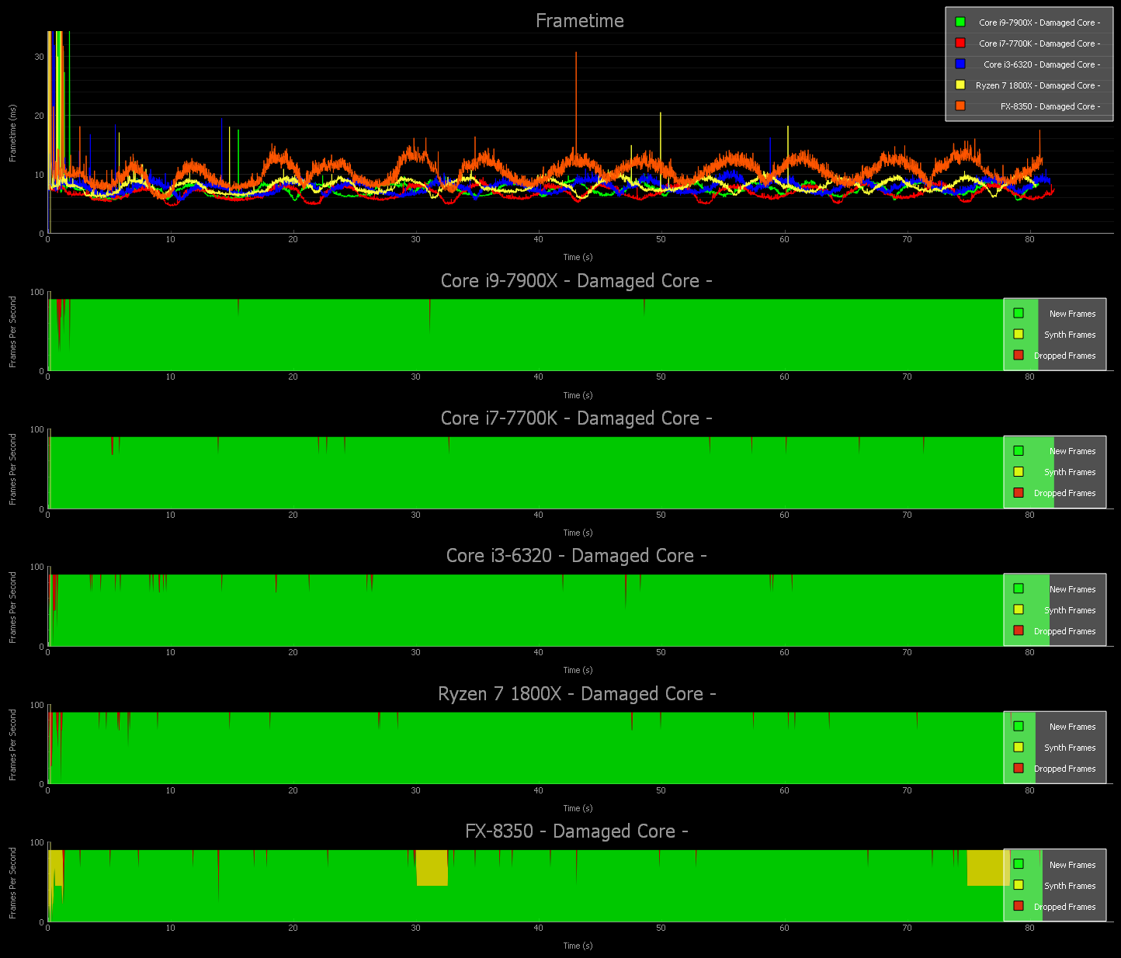
Task: Select 'Core i3-6320 - Damaged Core -' label in the Frametime legend
Action: pyautogui.click(x=1042, y=64)
